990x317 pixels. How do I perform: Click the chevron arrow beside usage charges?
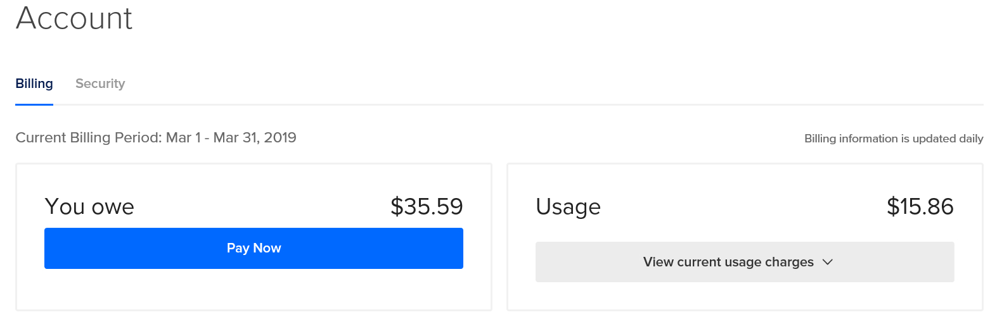(827, 262)
